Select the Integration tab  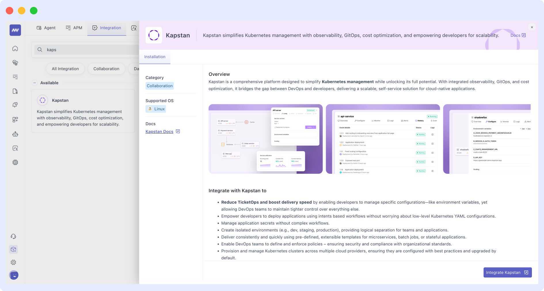coord(107,28)
